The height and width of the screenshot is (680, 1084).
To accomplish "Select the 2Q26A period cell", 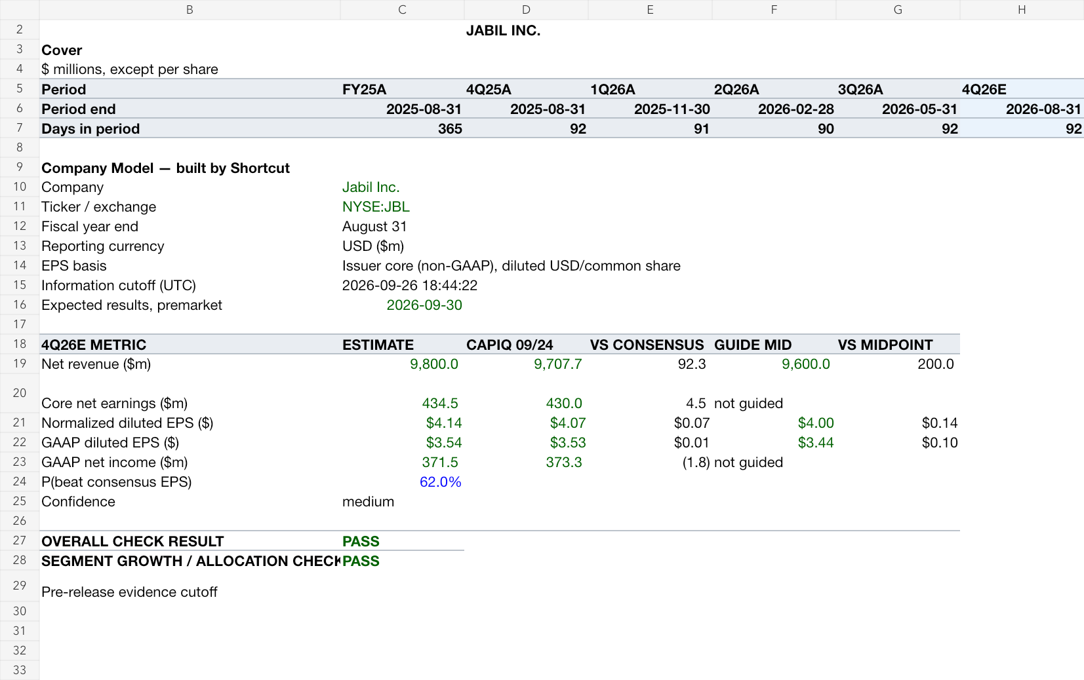I will [x=774, y=89].
